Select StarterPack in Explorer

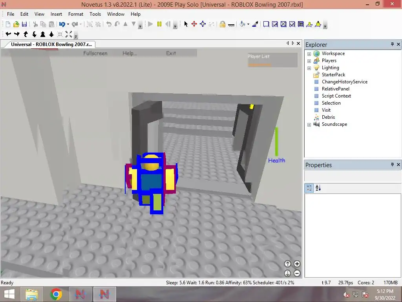[333, 75]
